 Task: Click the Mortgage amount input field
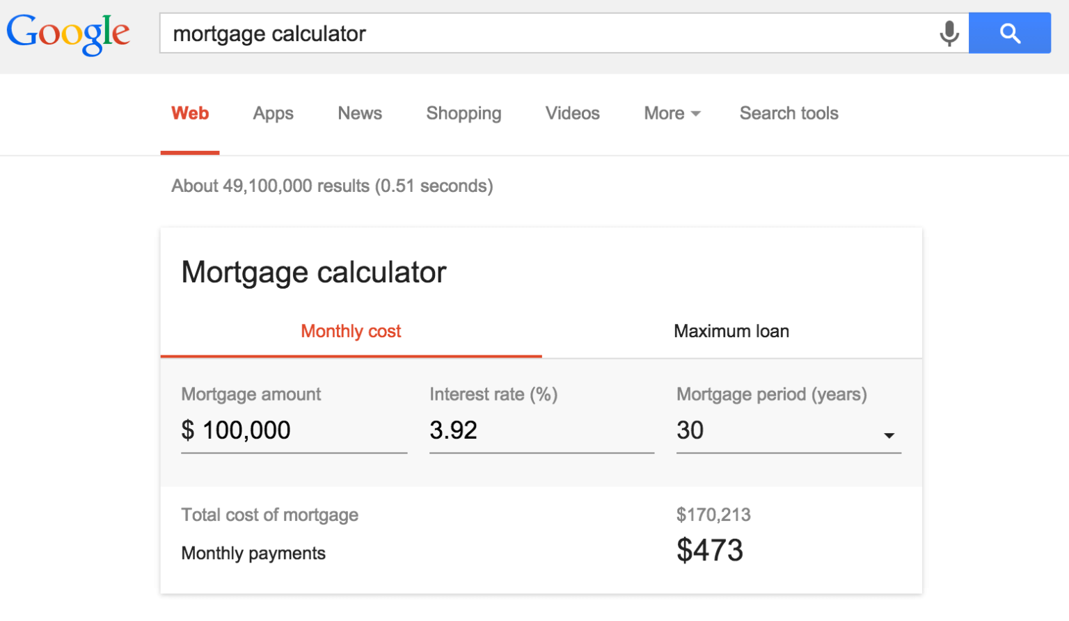pos(292,431)
